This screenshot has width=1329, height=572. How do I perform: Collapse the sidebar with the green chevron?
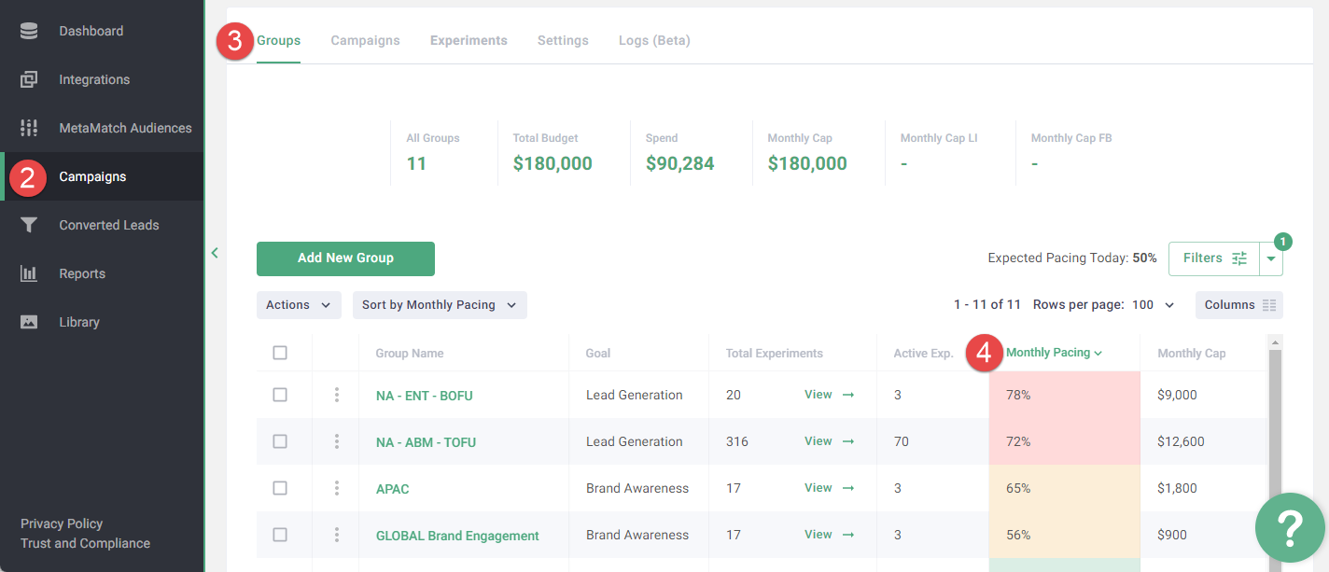215,253
